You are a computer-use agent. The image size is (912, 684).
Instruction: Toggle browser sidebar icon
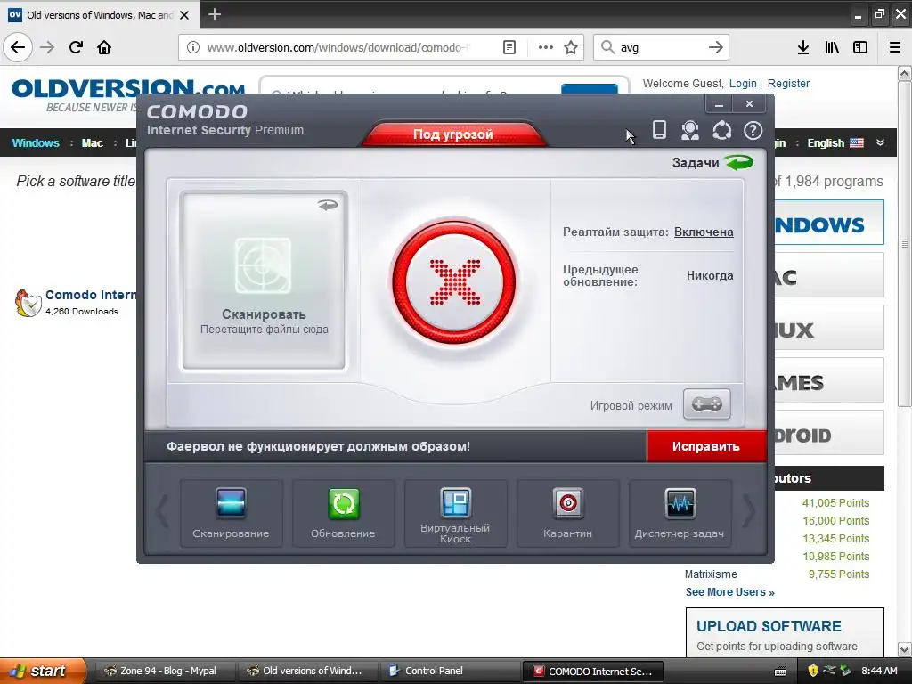860,47
